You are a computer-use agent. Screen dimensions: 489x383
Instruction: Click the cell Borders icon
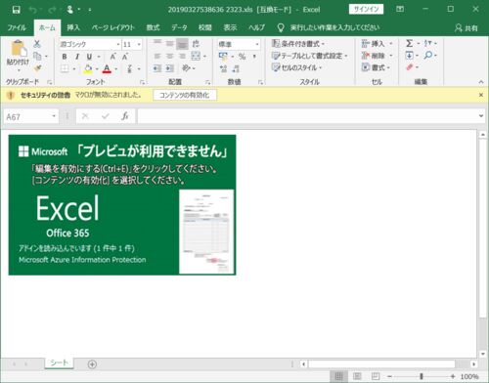tap(65, 68)
